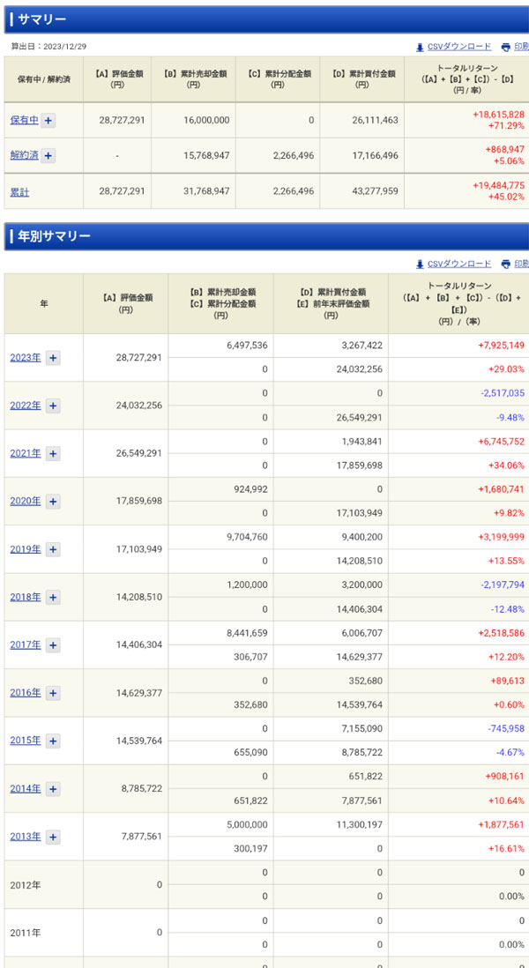This screenshot has width=529, height=968.
Task: Expand the 解約済 row with plus button
Action: pyautogui.click(x=48, y=156)
